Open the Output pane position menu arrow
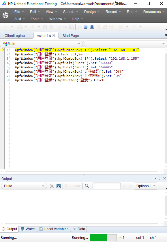 155,178
